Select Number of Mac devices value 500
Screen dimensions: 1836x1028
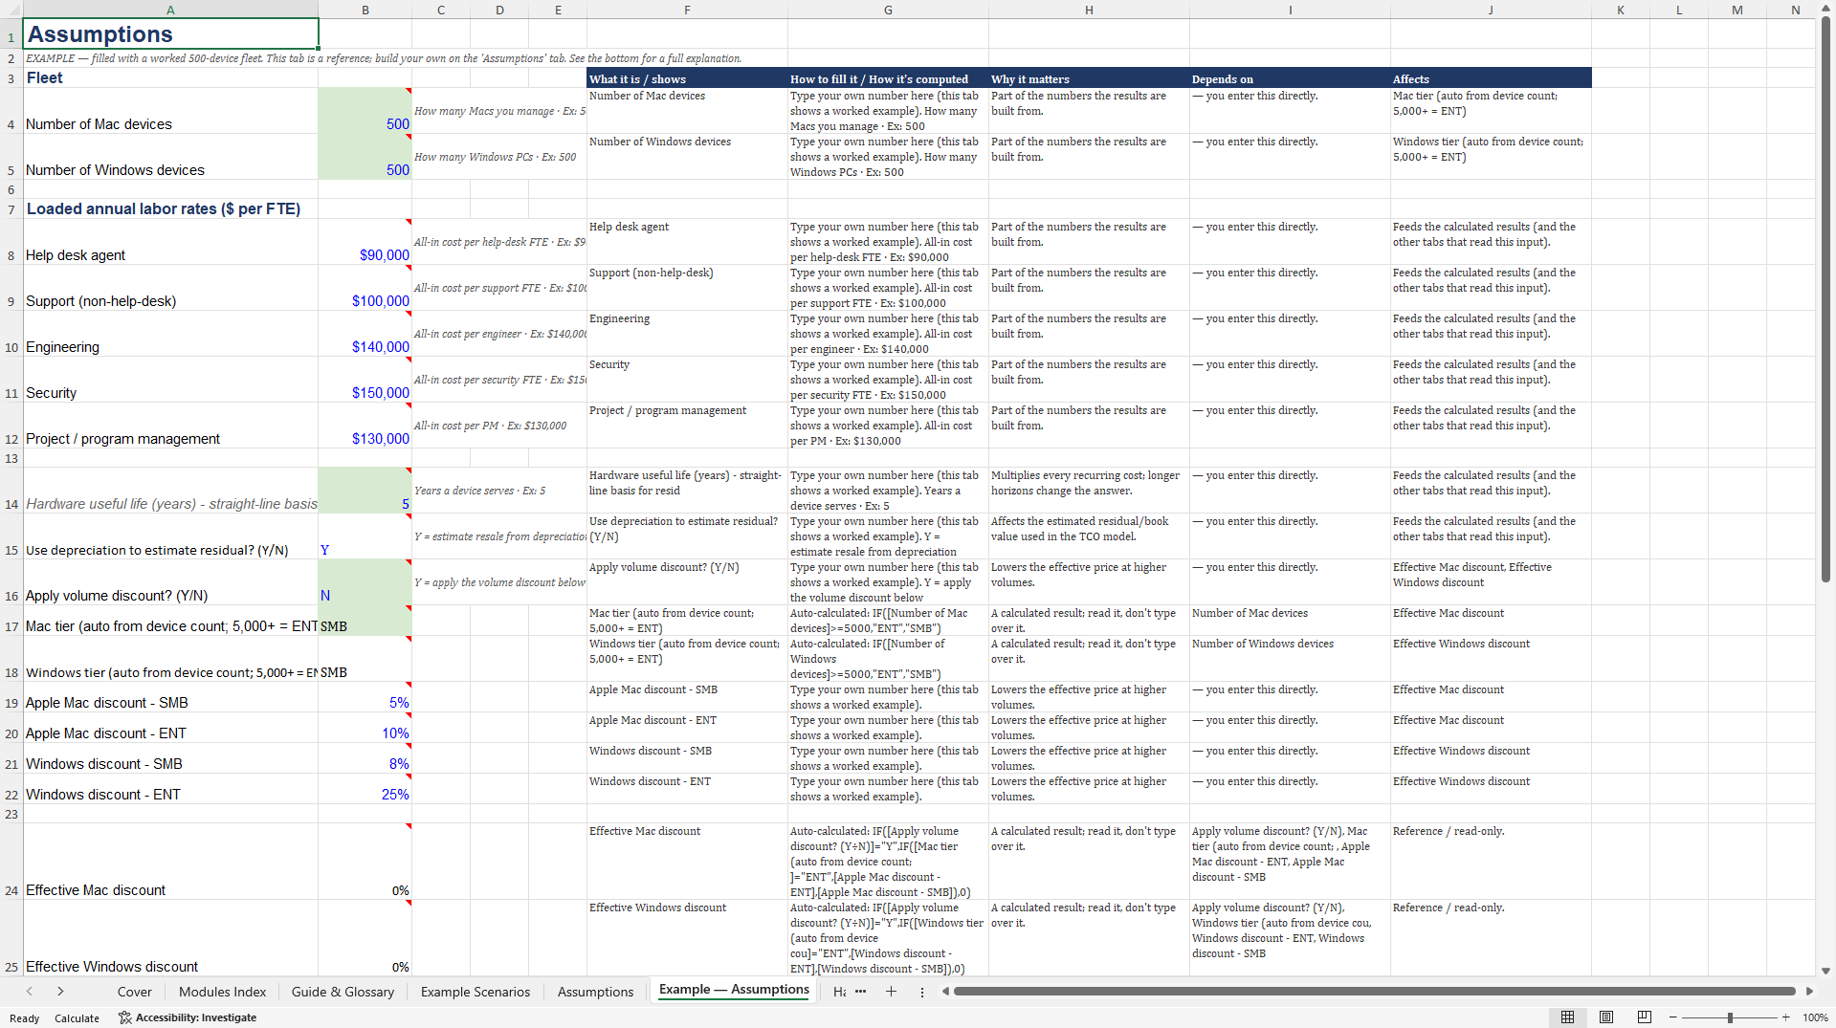365,111
